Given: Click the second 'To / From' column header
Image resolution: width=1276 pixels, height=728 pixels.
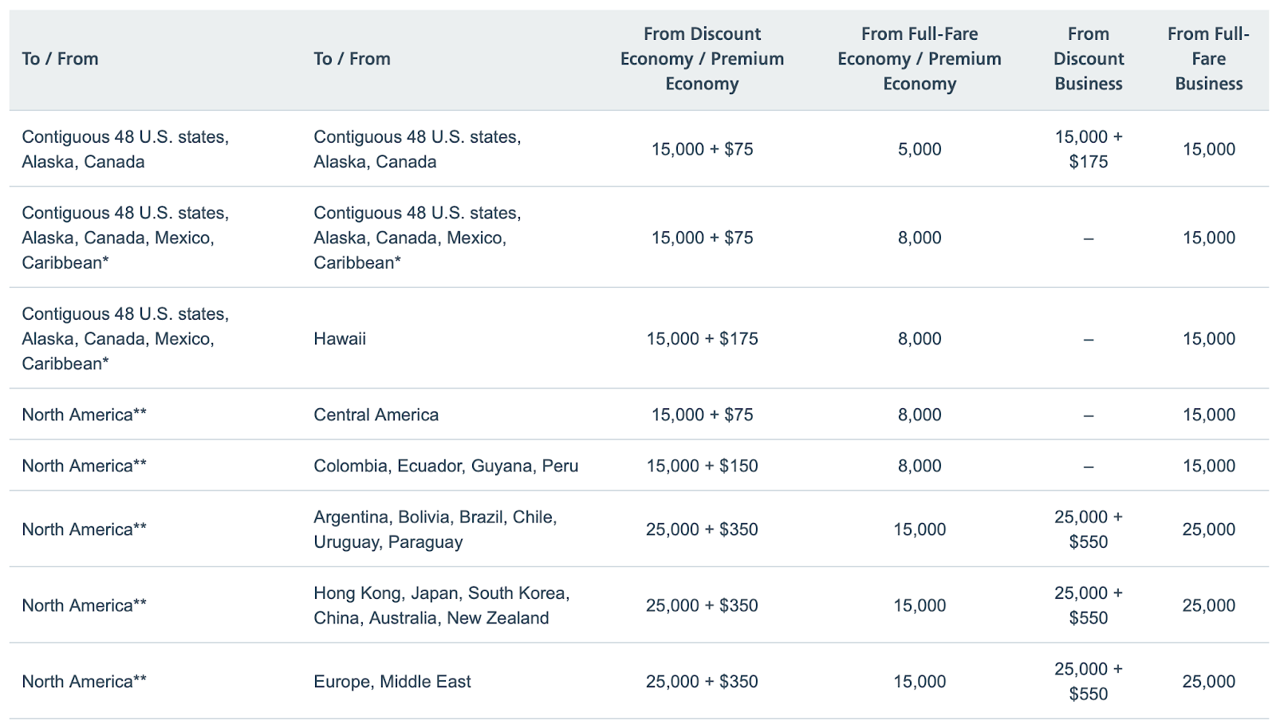Looking at the screenshot, I should pyautogui.click(x=352, y=59).
